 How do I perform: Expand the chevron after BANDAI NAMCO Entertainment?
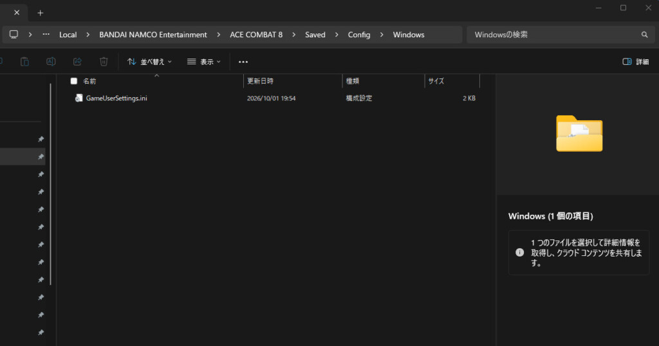pos(219,35)
